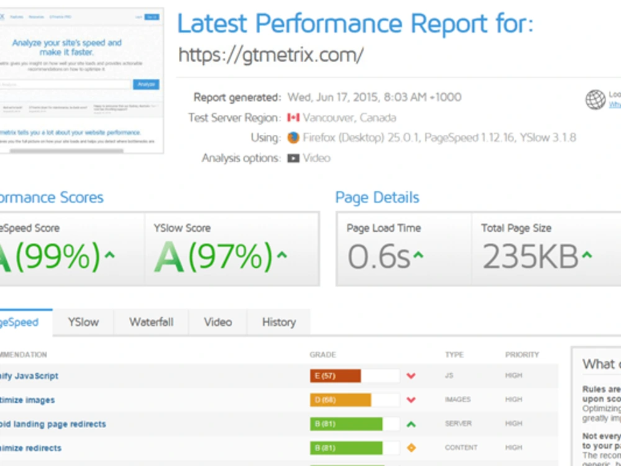This screenshot has height=466, width=621.
Task: Click HIGH priority in Minify JavaScript row
Action: pos(514,375)
